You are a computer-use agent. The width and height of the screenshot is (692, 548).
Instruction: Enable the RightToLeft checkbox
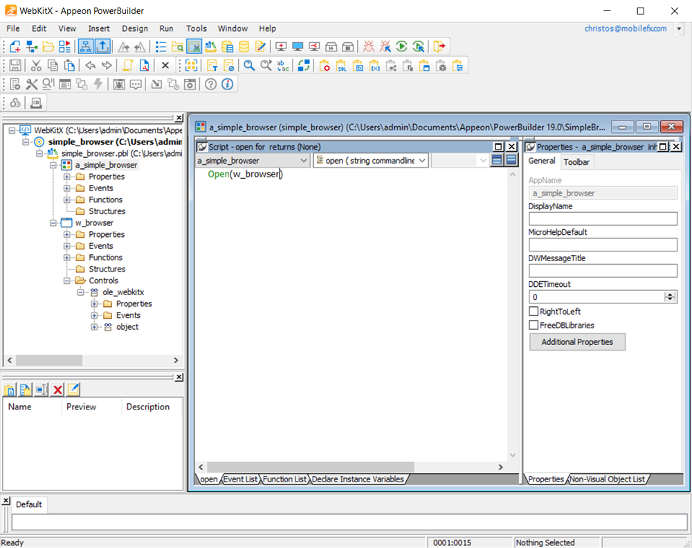click(x=534, y=311)
